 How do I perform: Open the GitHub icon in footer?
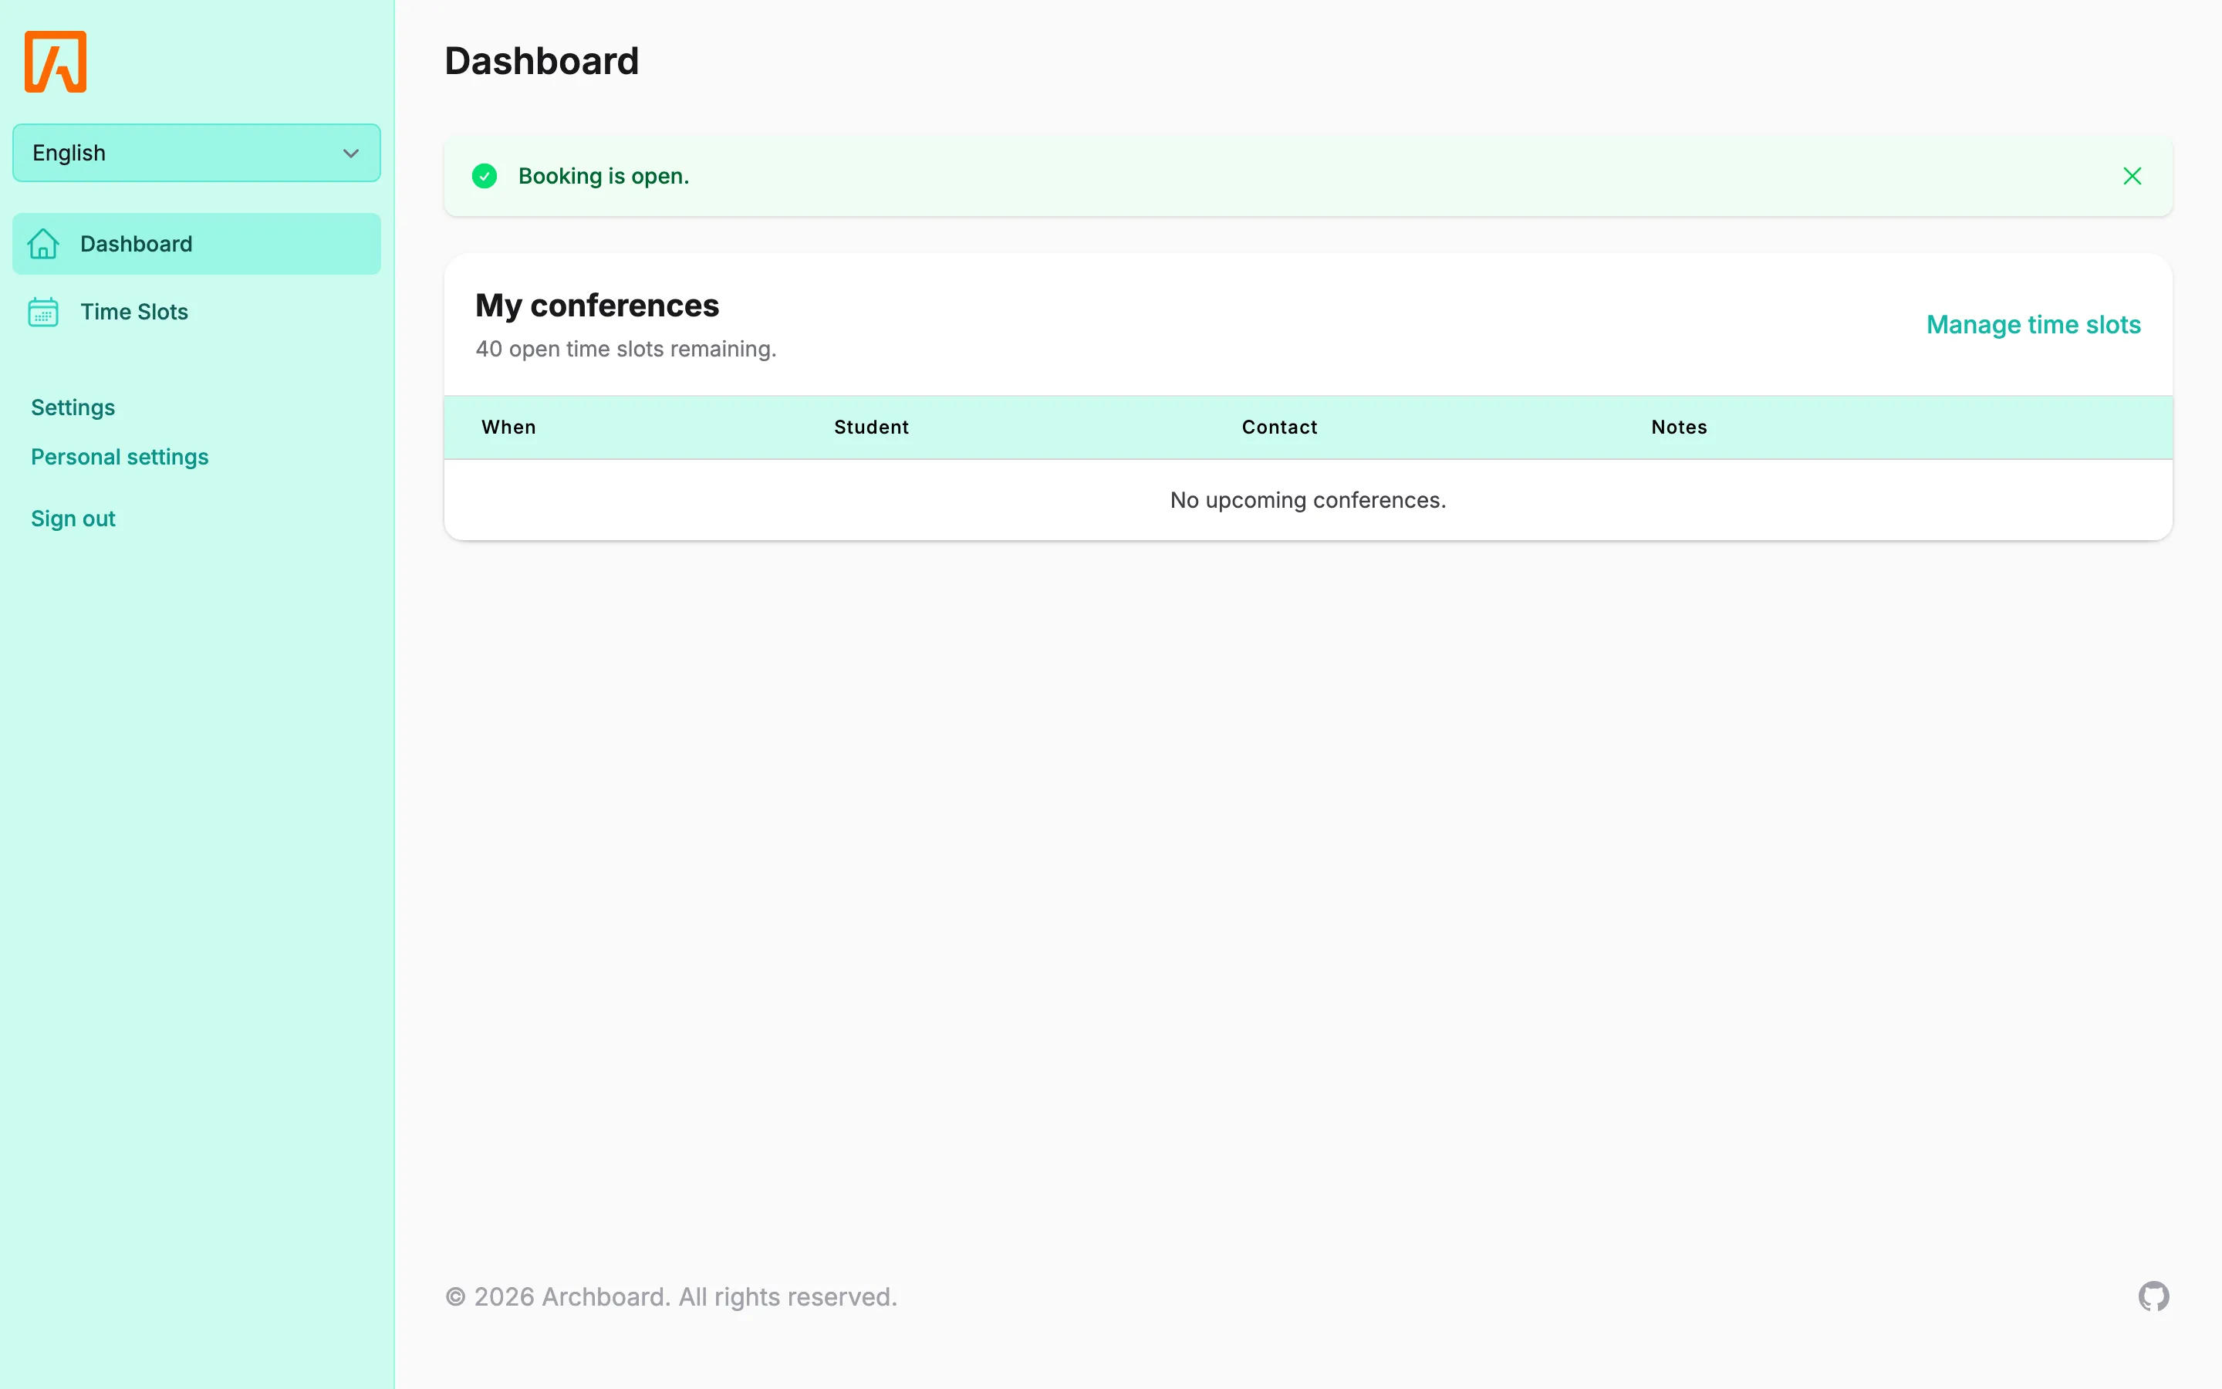[2153, 1296]
